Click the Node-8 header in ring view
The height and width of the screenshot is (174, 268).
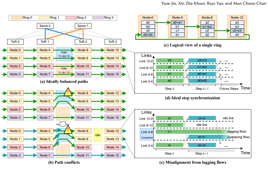(207, 18)
